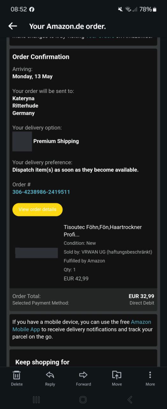Open the More three-dot menu
The height and width of the screenshot is (409, 167).
pos(150,375)
